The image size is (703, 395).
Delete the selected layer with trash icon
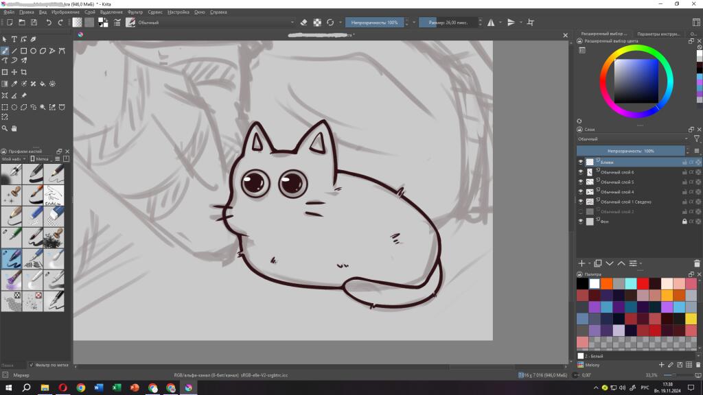click(x=697, y=264)
